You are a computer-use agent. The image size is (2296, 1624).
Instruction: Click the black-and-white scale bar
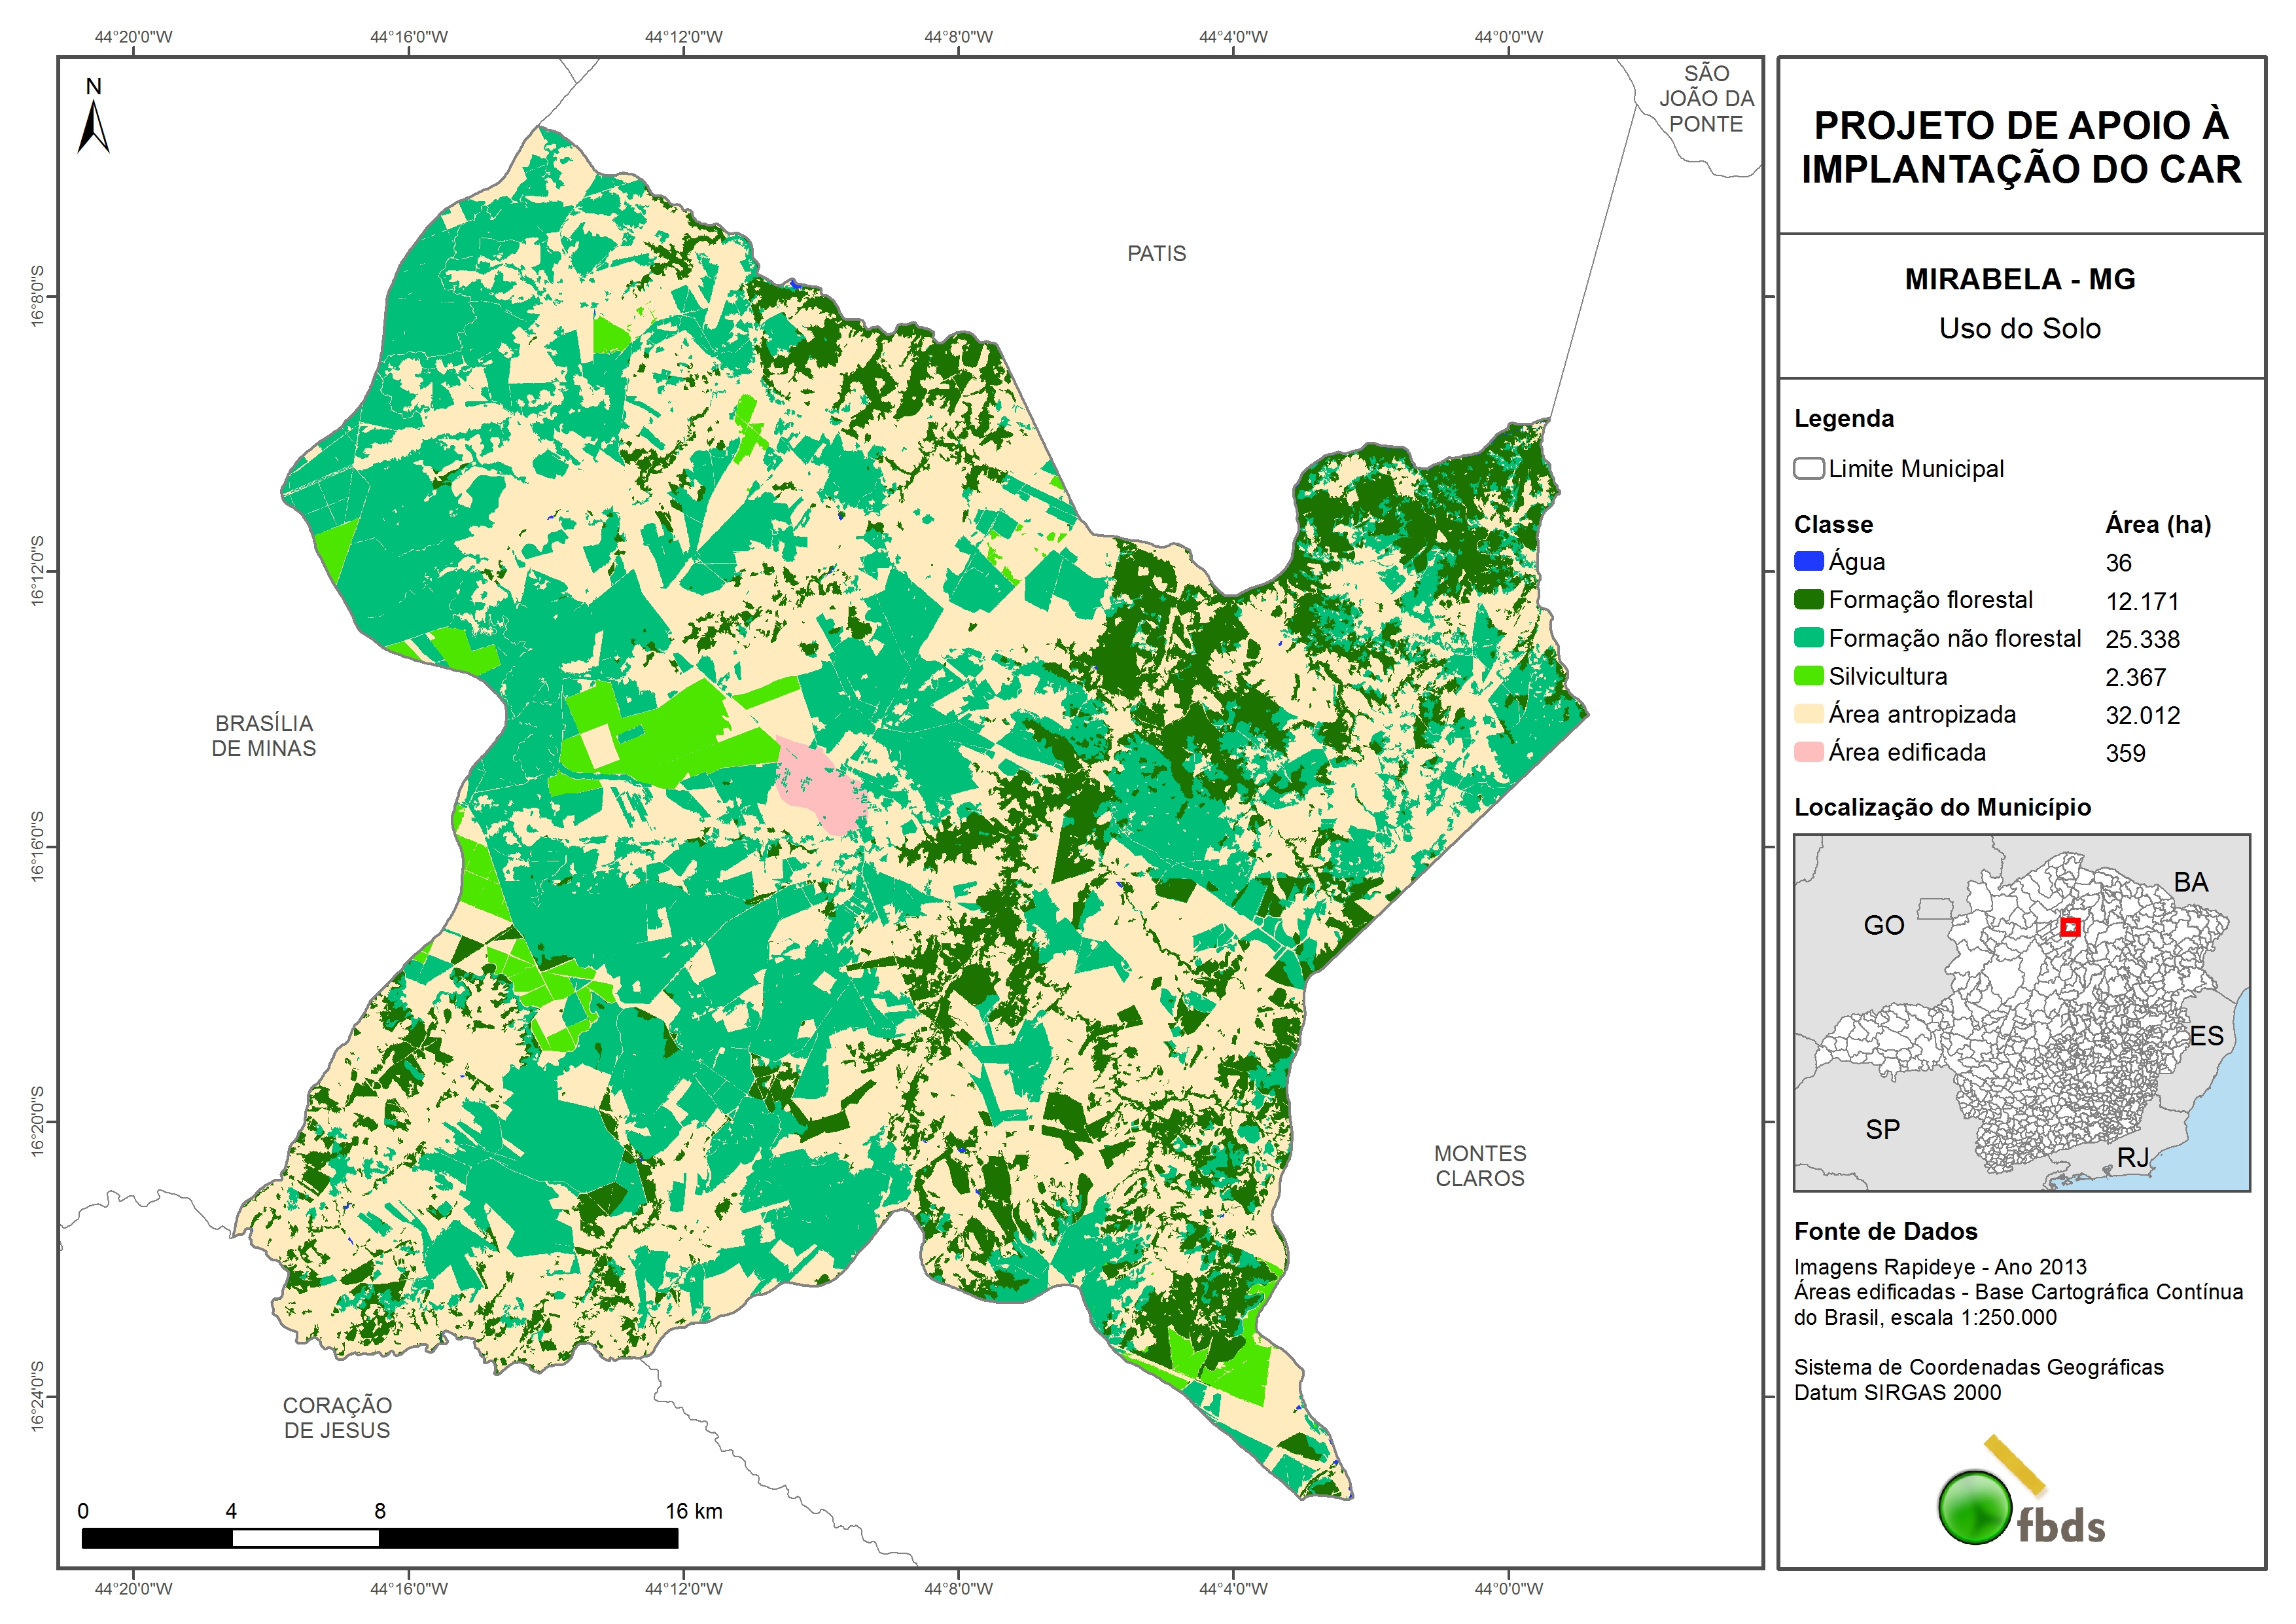379,1538
